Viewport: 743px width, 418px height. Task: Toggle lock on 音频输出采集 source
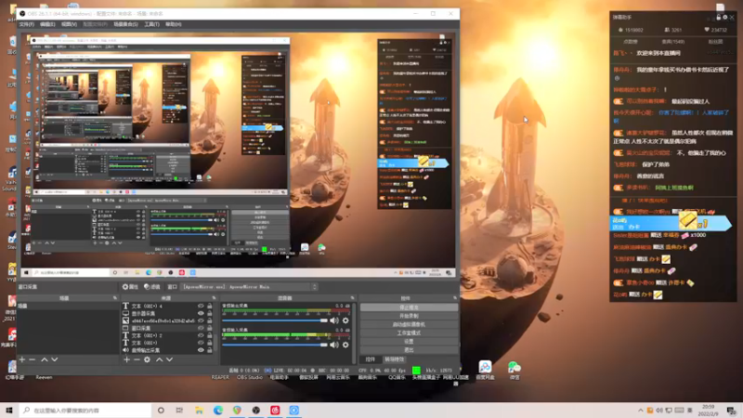210,350
